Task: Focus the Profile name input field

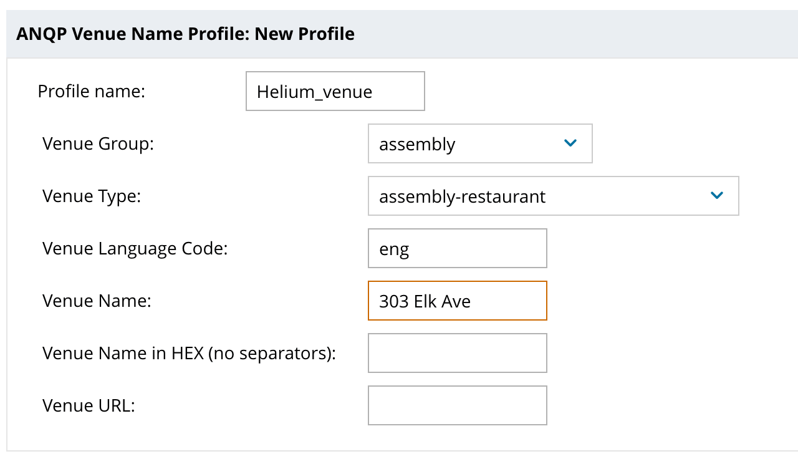Action: tap(335, 92)
